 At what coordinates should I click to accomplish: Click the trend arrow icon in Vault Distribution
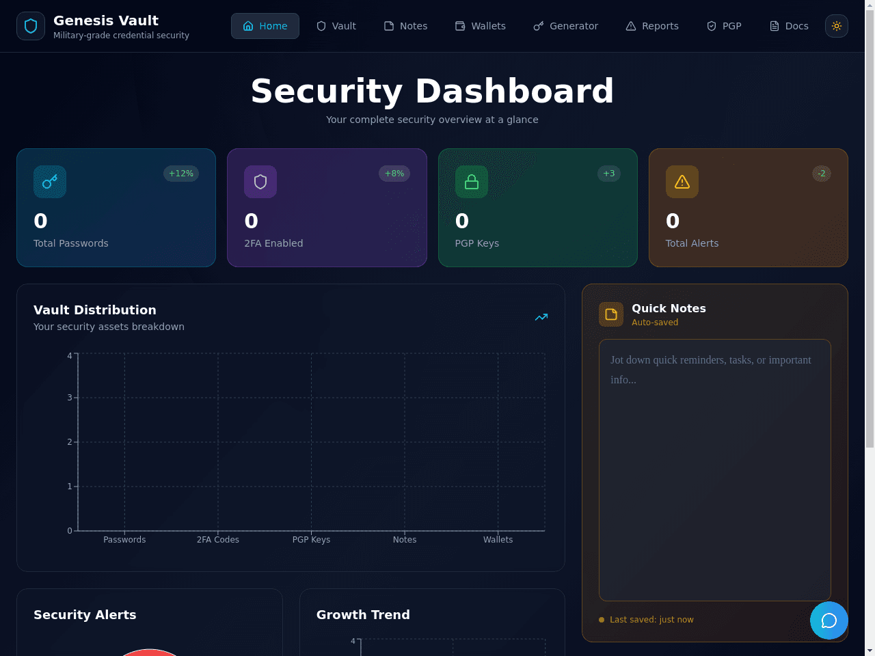pyautogui.click(x=541, y=317)
